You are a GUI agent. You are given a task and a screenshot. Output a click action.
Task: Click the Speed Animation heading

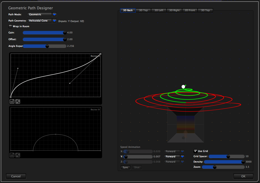click(130, 147)
